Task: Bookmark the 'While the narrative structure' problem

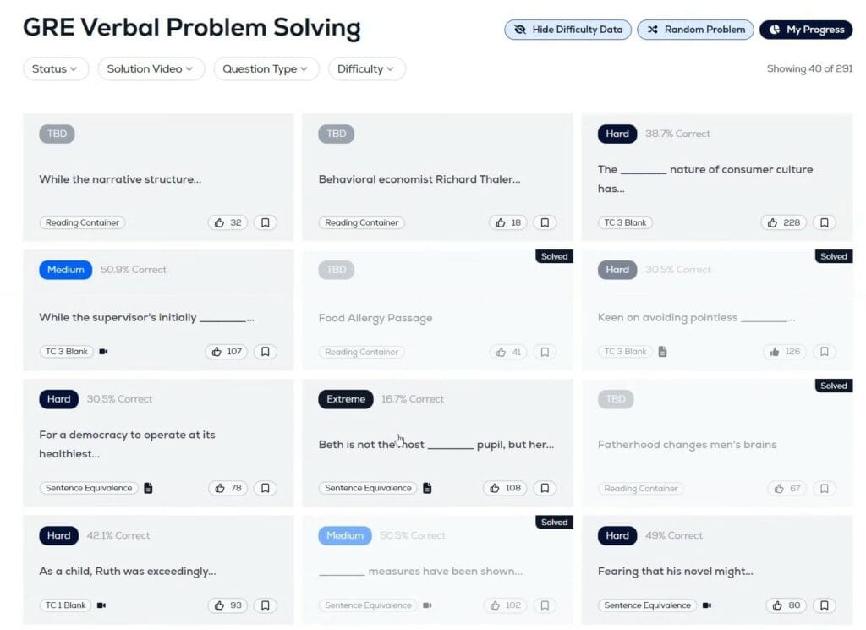Action: point(265,223)
